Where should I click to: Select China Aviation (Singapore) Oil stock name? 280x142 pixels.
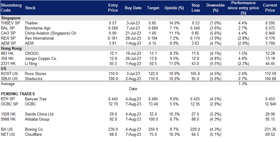tap(50, 33)
